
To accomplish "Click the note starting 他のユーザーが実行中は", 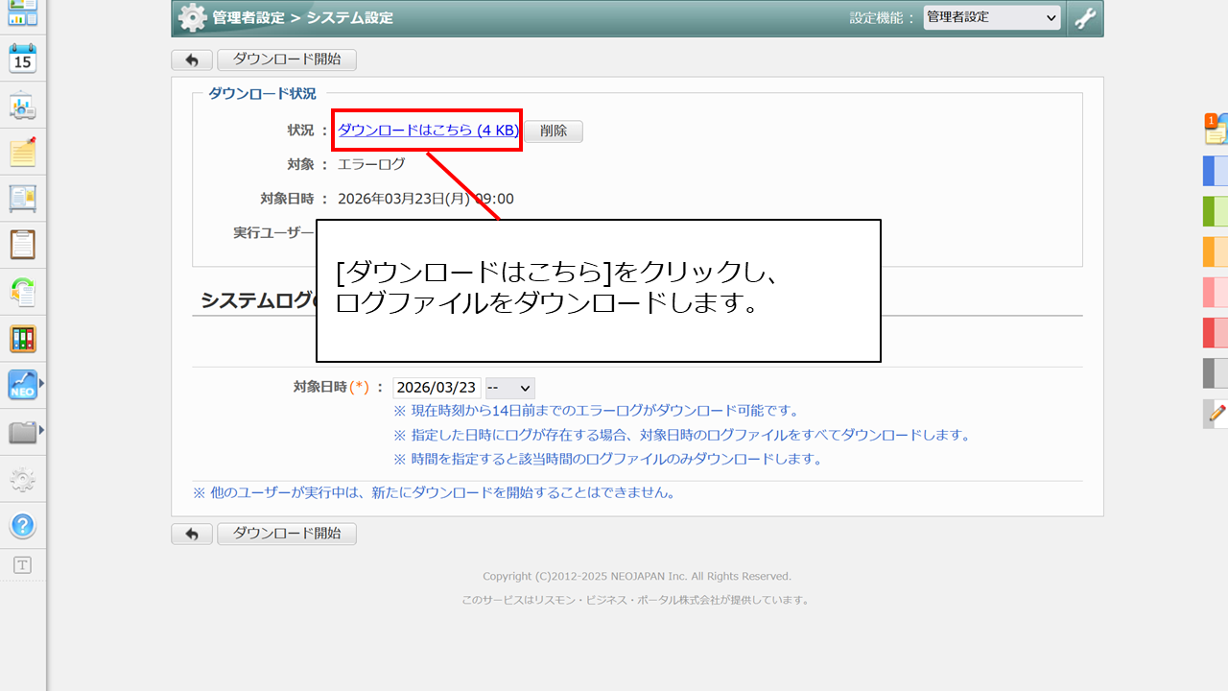I will (435, 493).
